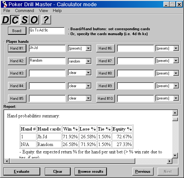Open help with the question mark icon
Screen dimensions: 184x178
(46, 20)
